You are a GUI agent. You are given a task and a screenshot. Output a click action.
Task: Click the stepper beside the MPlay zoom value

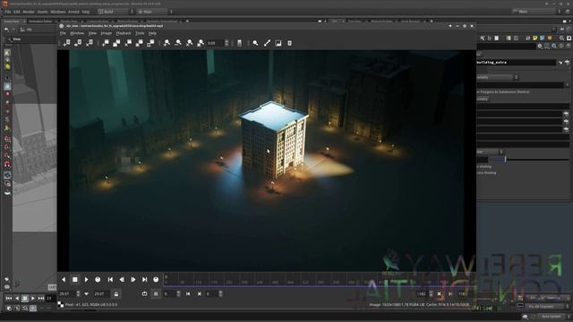coord(227,43)
